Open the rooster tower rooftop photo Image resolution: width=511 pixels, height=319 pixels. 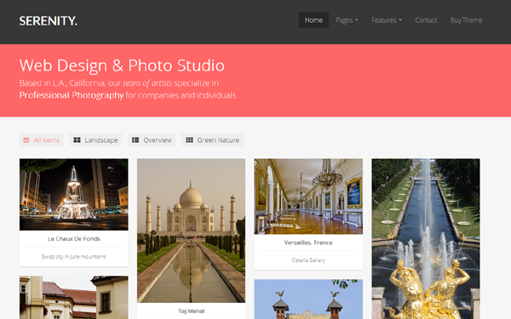pos(308,299)
